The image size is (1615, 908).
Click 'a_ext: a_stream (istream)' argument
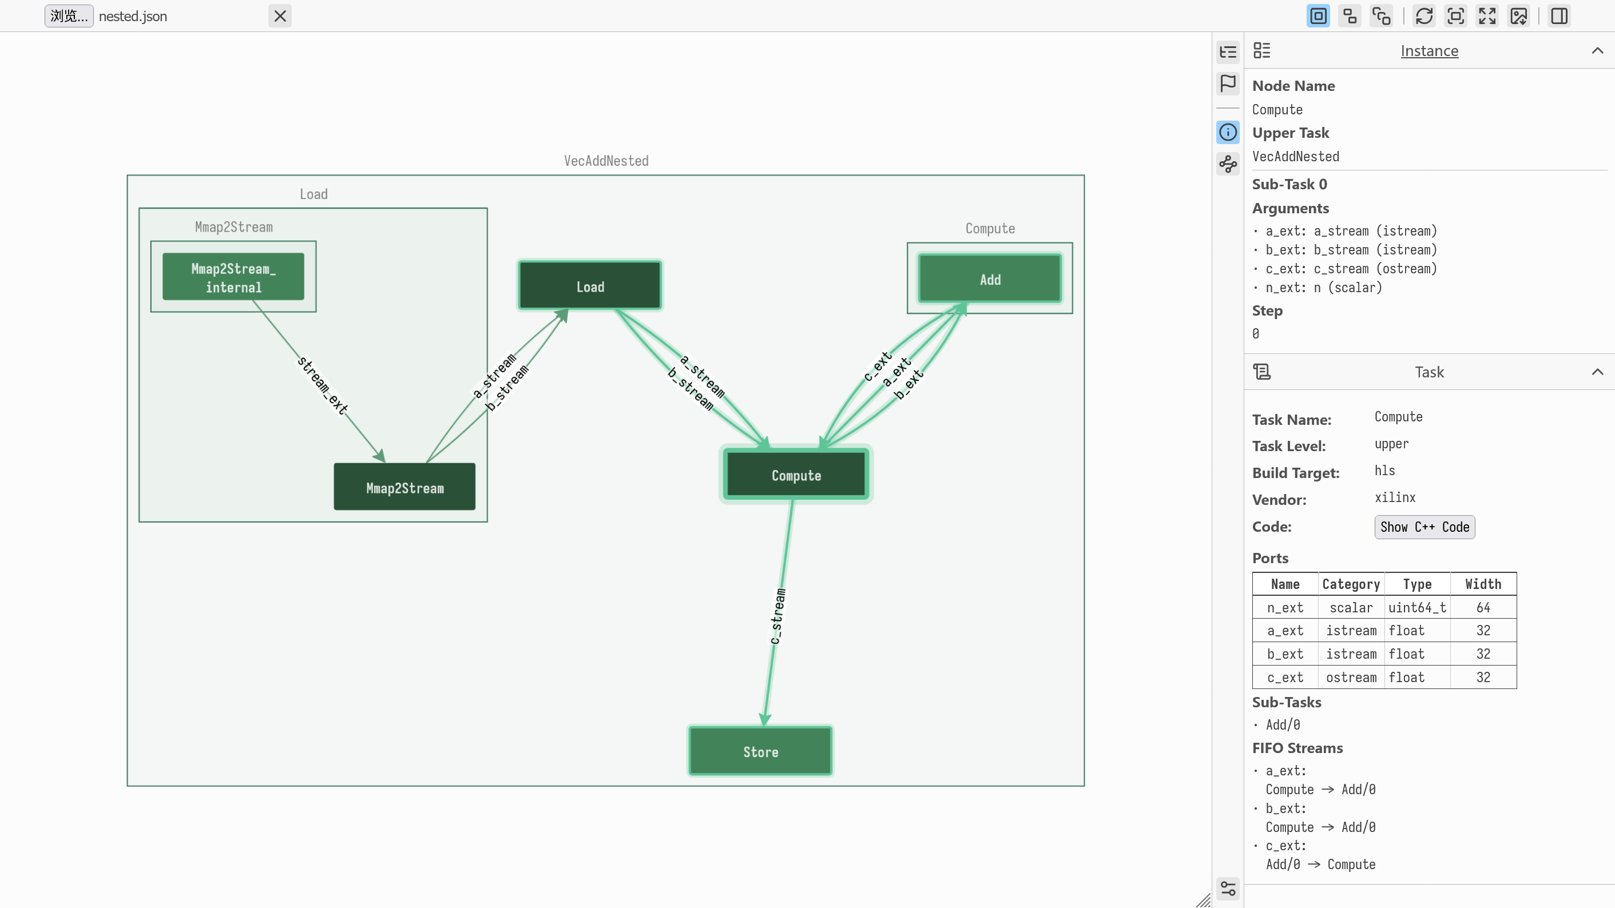point(1351,231)
